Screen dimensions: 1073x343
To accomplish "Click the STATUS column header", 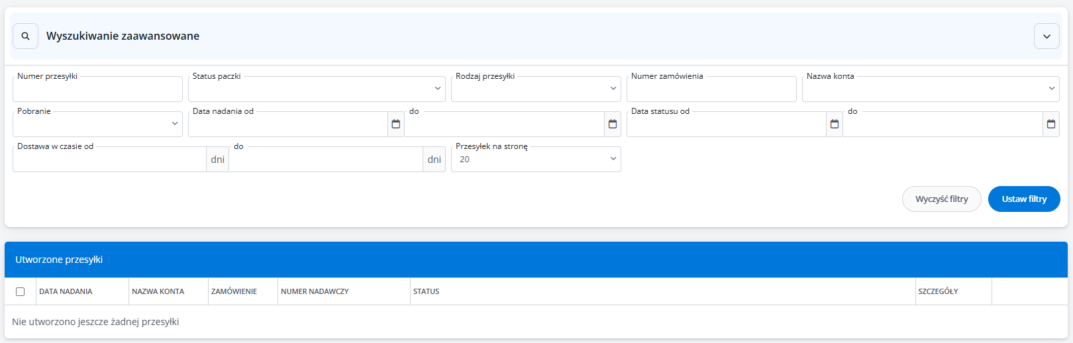I will pos(427,291).
